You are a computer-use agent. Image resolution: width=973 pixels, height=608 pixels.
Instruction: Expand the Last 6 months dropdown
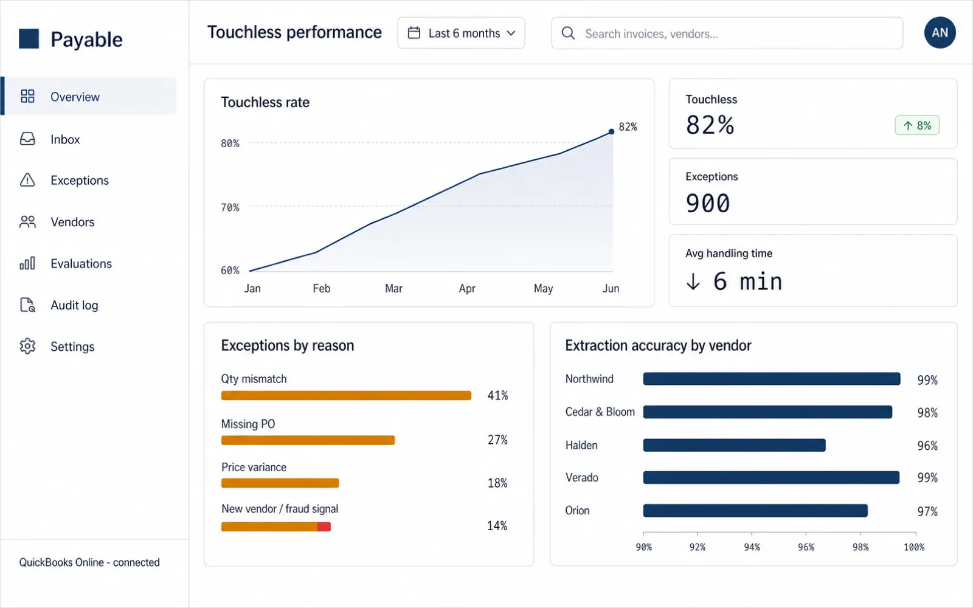click(x=461, y=33)
